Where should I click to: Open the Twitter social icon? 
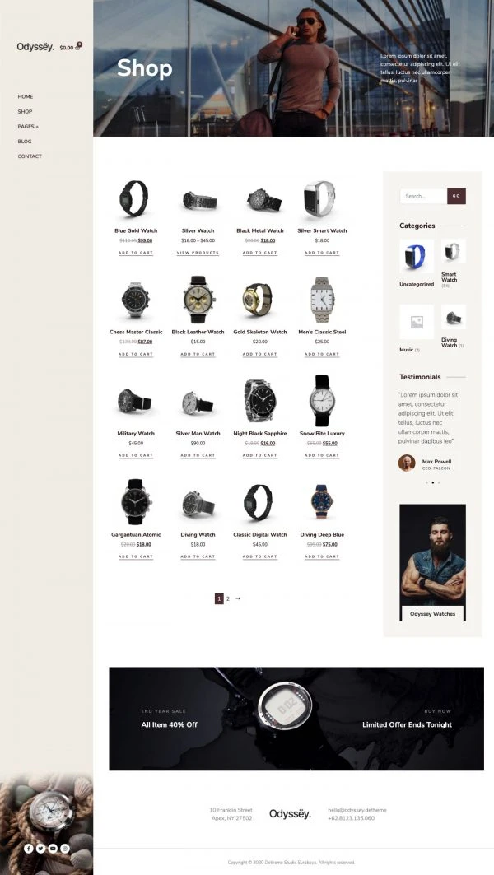click(40, 848)
